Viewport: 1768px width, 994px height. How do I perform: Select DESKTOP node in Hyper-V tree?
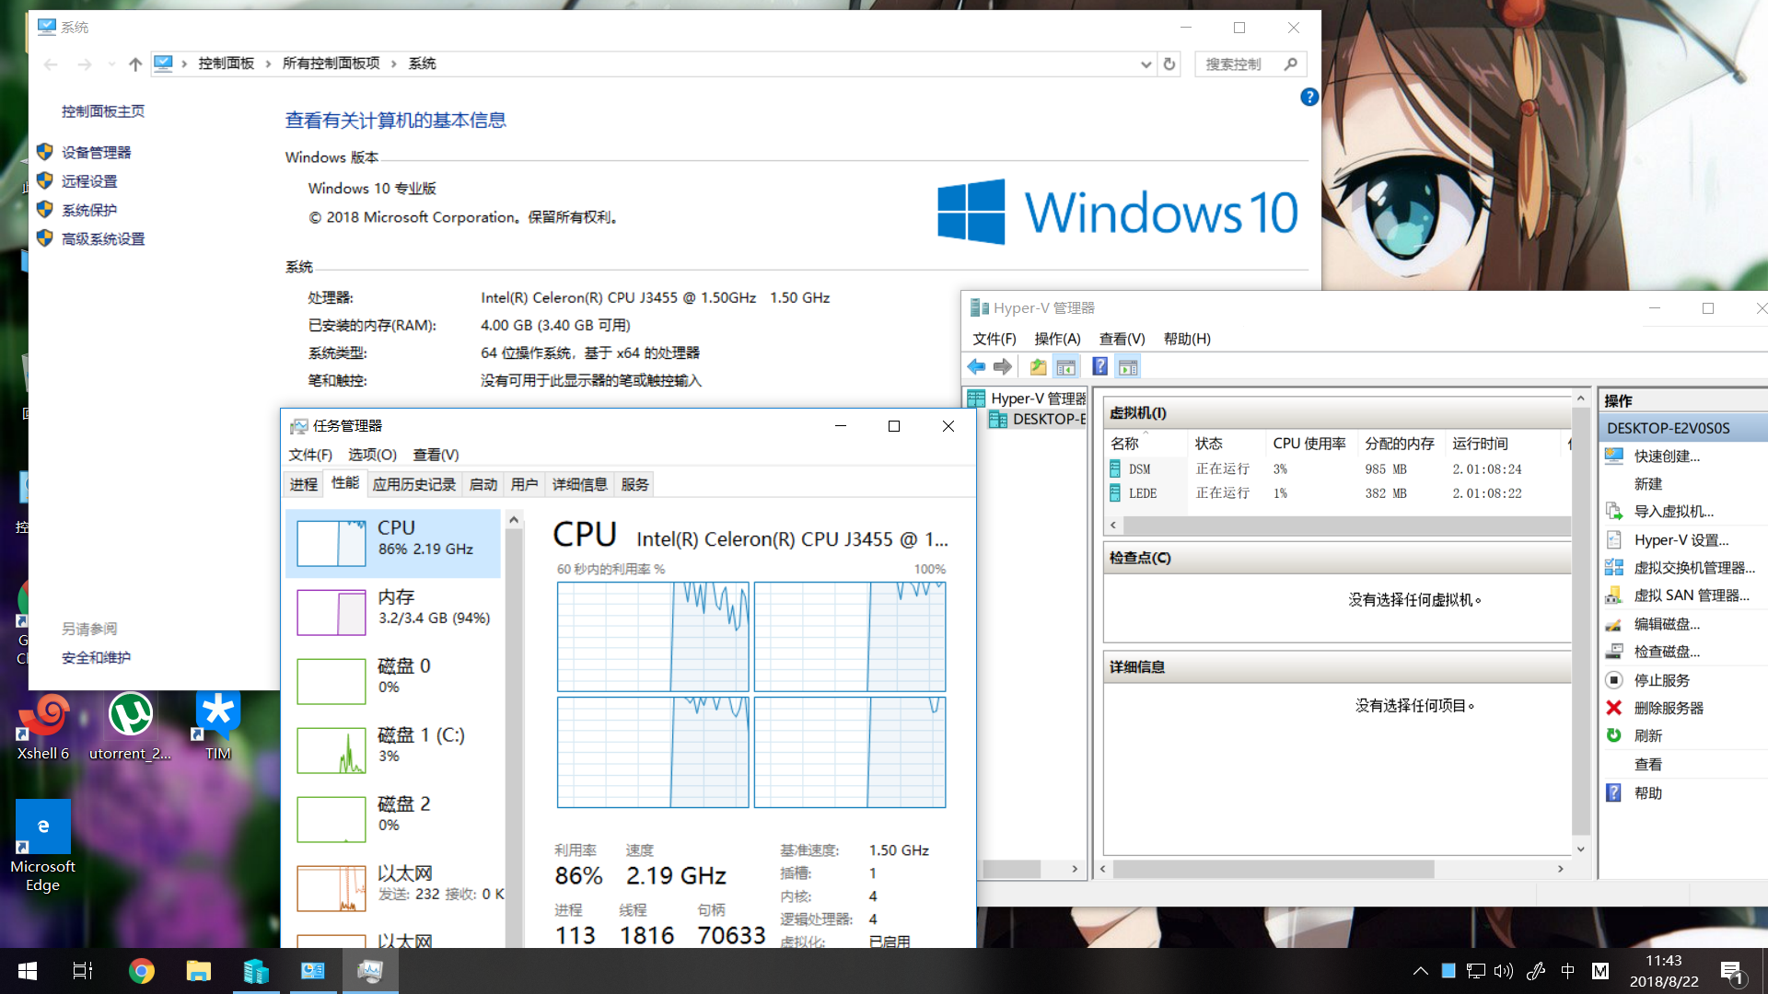click(x=1038, y=419)
